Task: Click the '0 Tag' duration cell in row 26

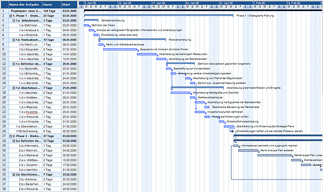Action: [51, 132]
